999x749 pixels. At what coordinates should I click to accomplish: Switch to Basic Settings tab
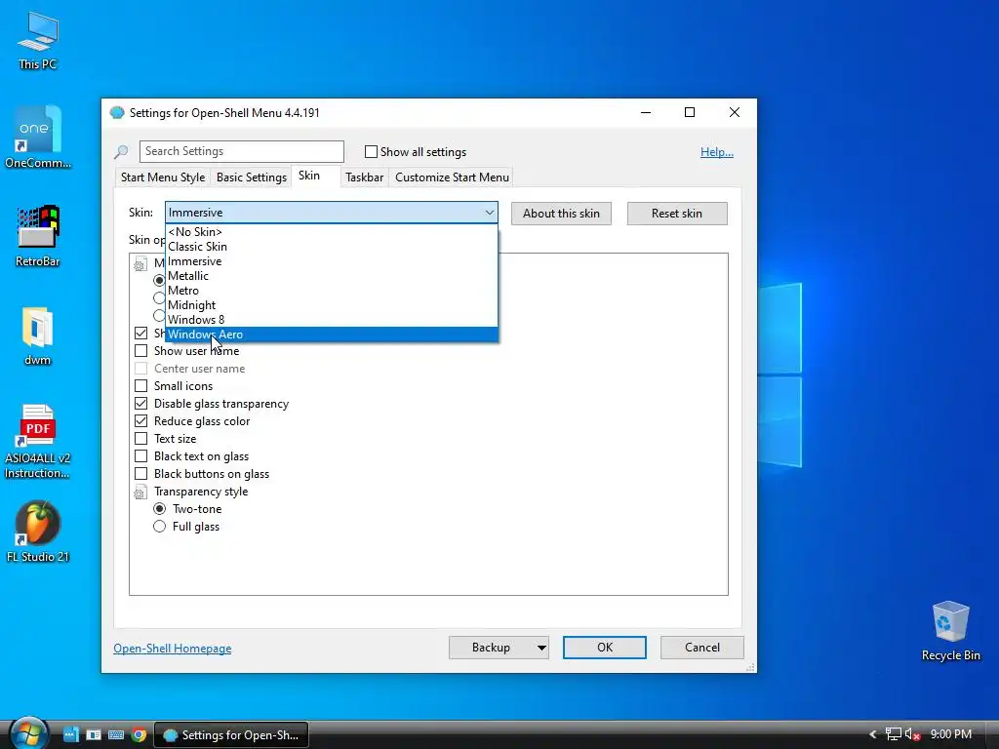pos(251,177)
